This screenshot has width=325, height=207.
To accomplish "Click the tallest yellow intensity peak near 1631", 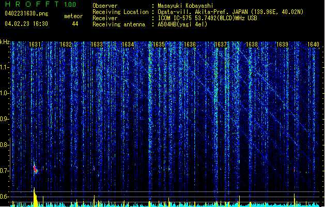I will 35,197.
